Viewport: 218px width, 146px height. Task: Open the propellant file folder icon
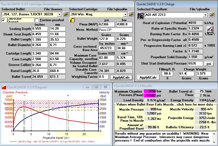point(212,15)
